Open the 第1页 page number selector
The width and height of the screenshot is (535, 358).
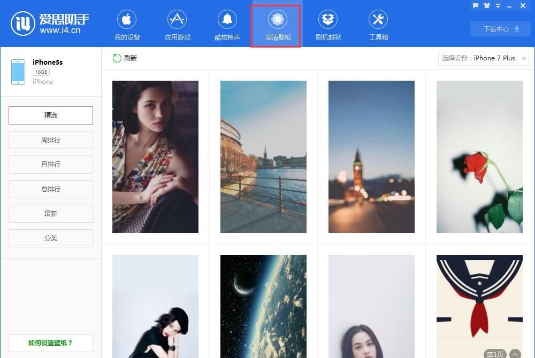click(x=495, y=354)
